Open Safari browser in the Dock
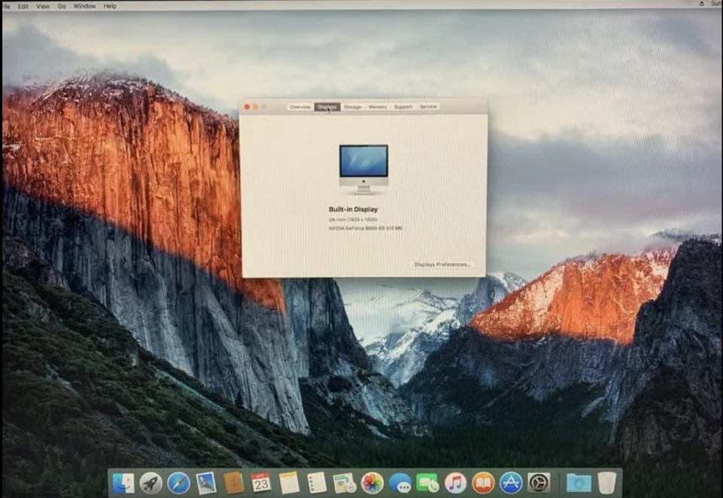Image resolution: width=723 pixels, height=498 pixels. [x=178, y=484]
